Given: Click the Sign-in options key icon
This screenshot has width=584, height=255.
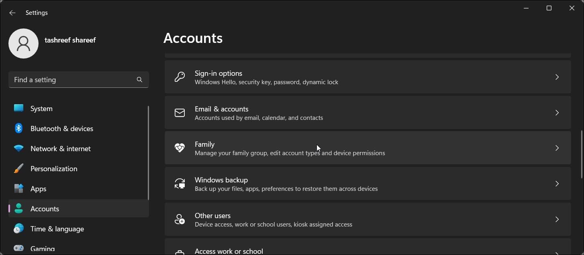Looking at the screenshot, I should (x=180, y=77).
